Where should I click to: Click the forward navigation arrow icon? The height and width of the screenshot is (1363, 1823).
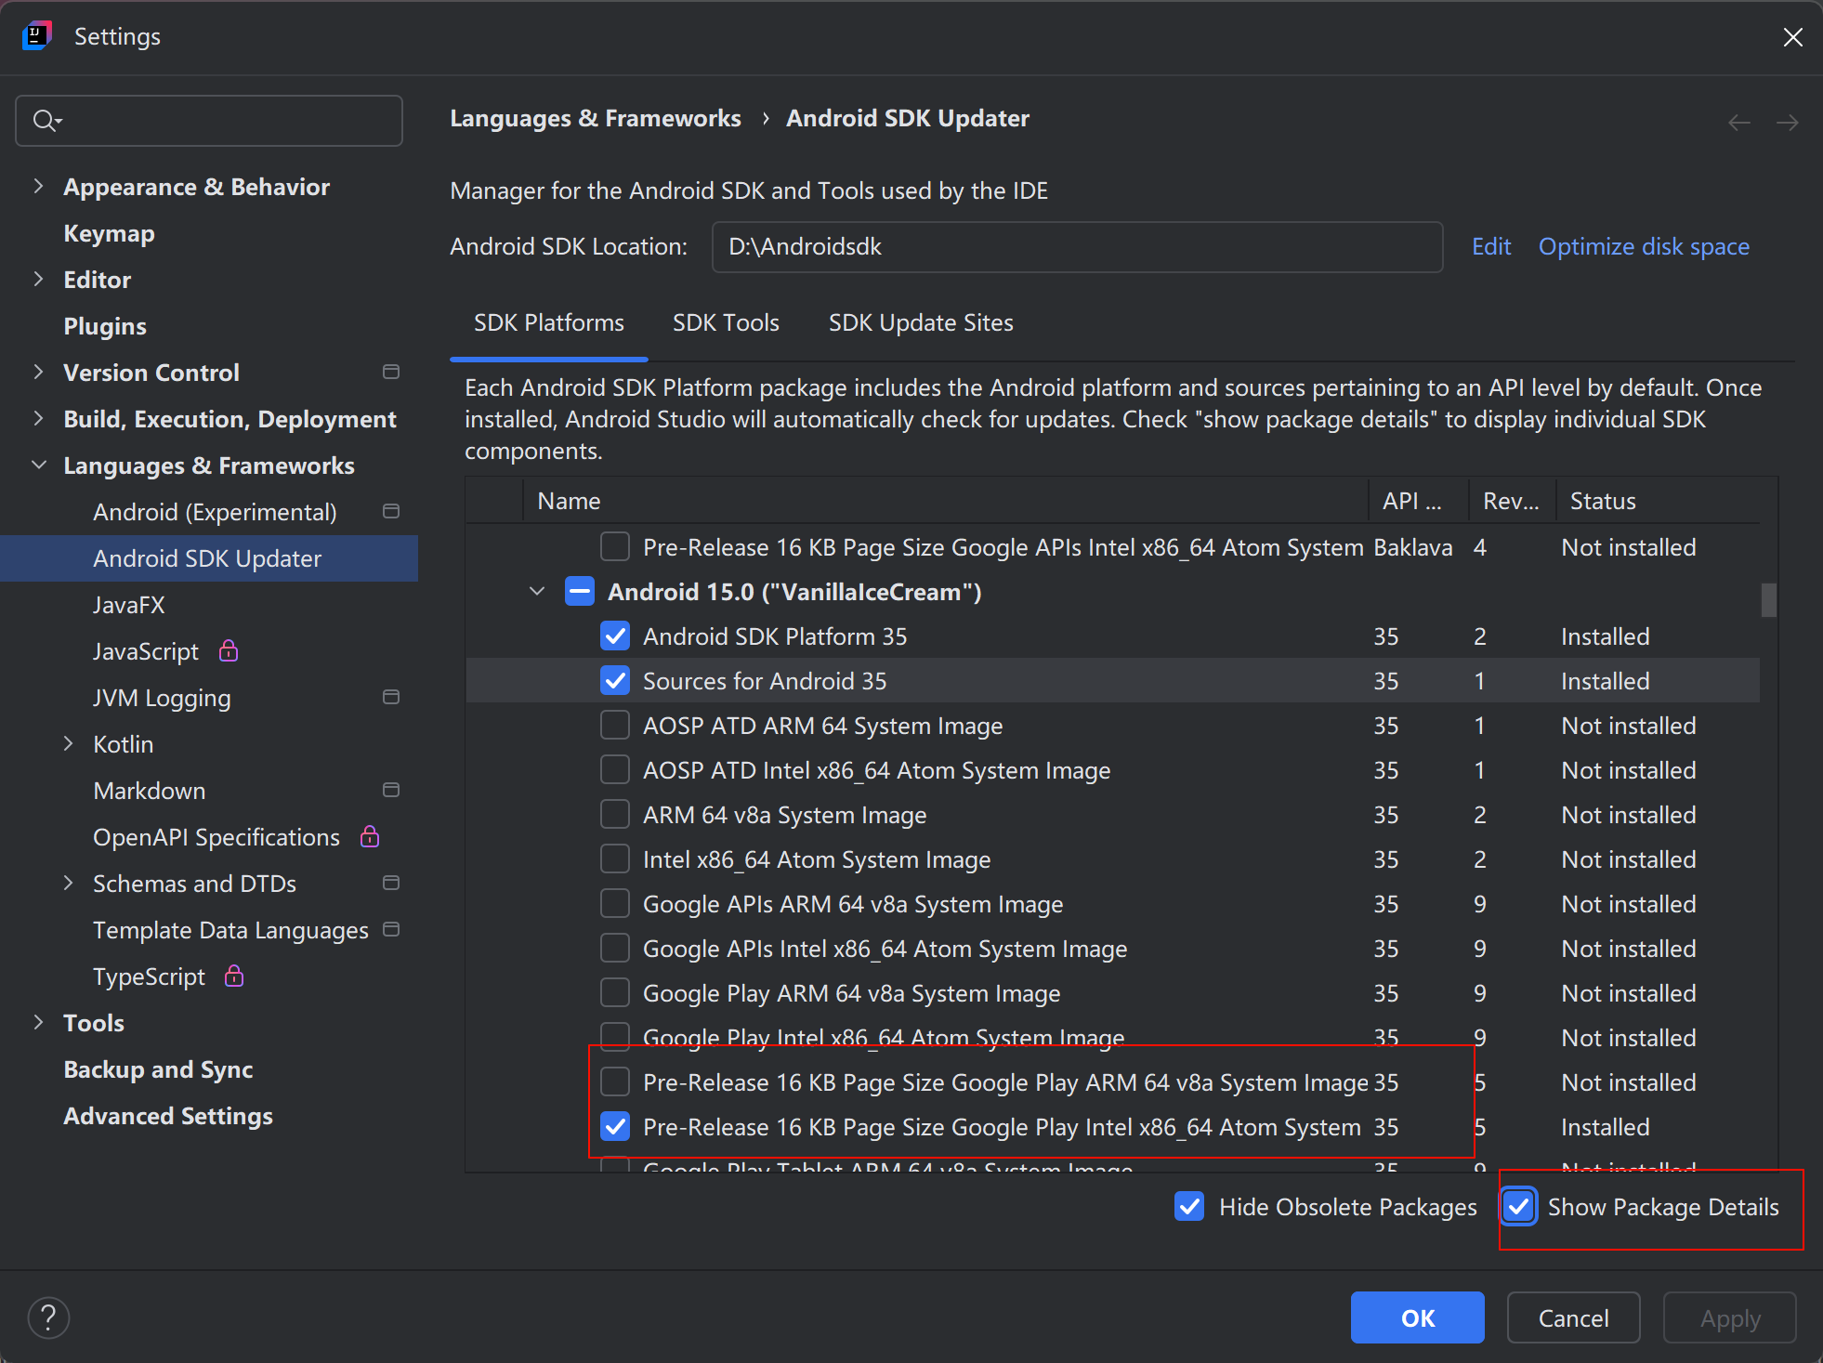[1787, 123]
